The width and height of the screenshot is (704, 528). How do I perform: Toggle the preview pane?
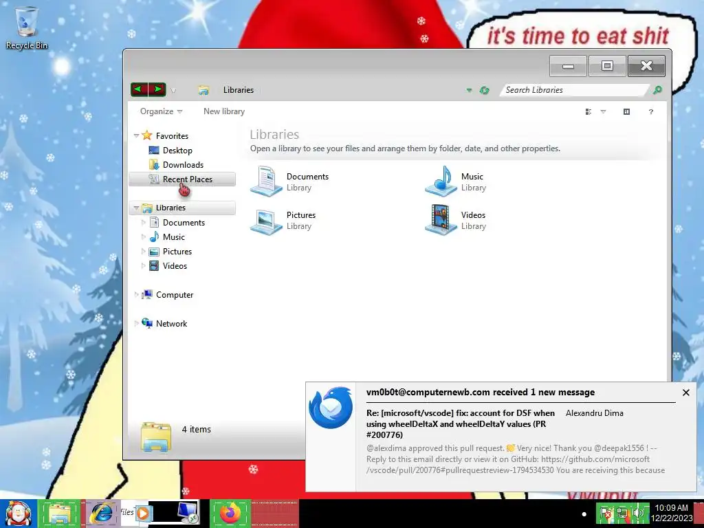(627, 112)
